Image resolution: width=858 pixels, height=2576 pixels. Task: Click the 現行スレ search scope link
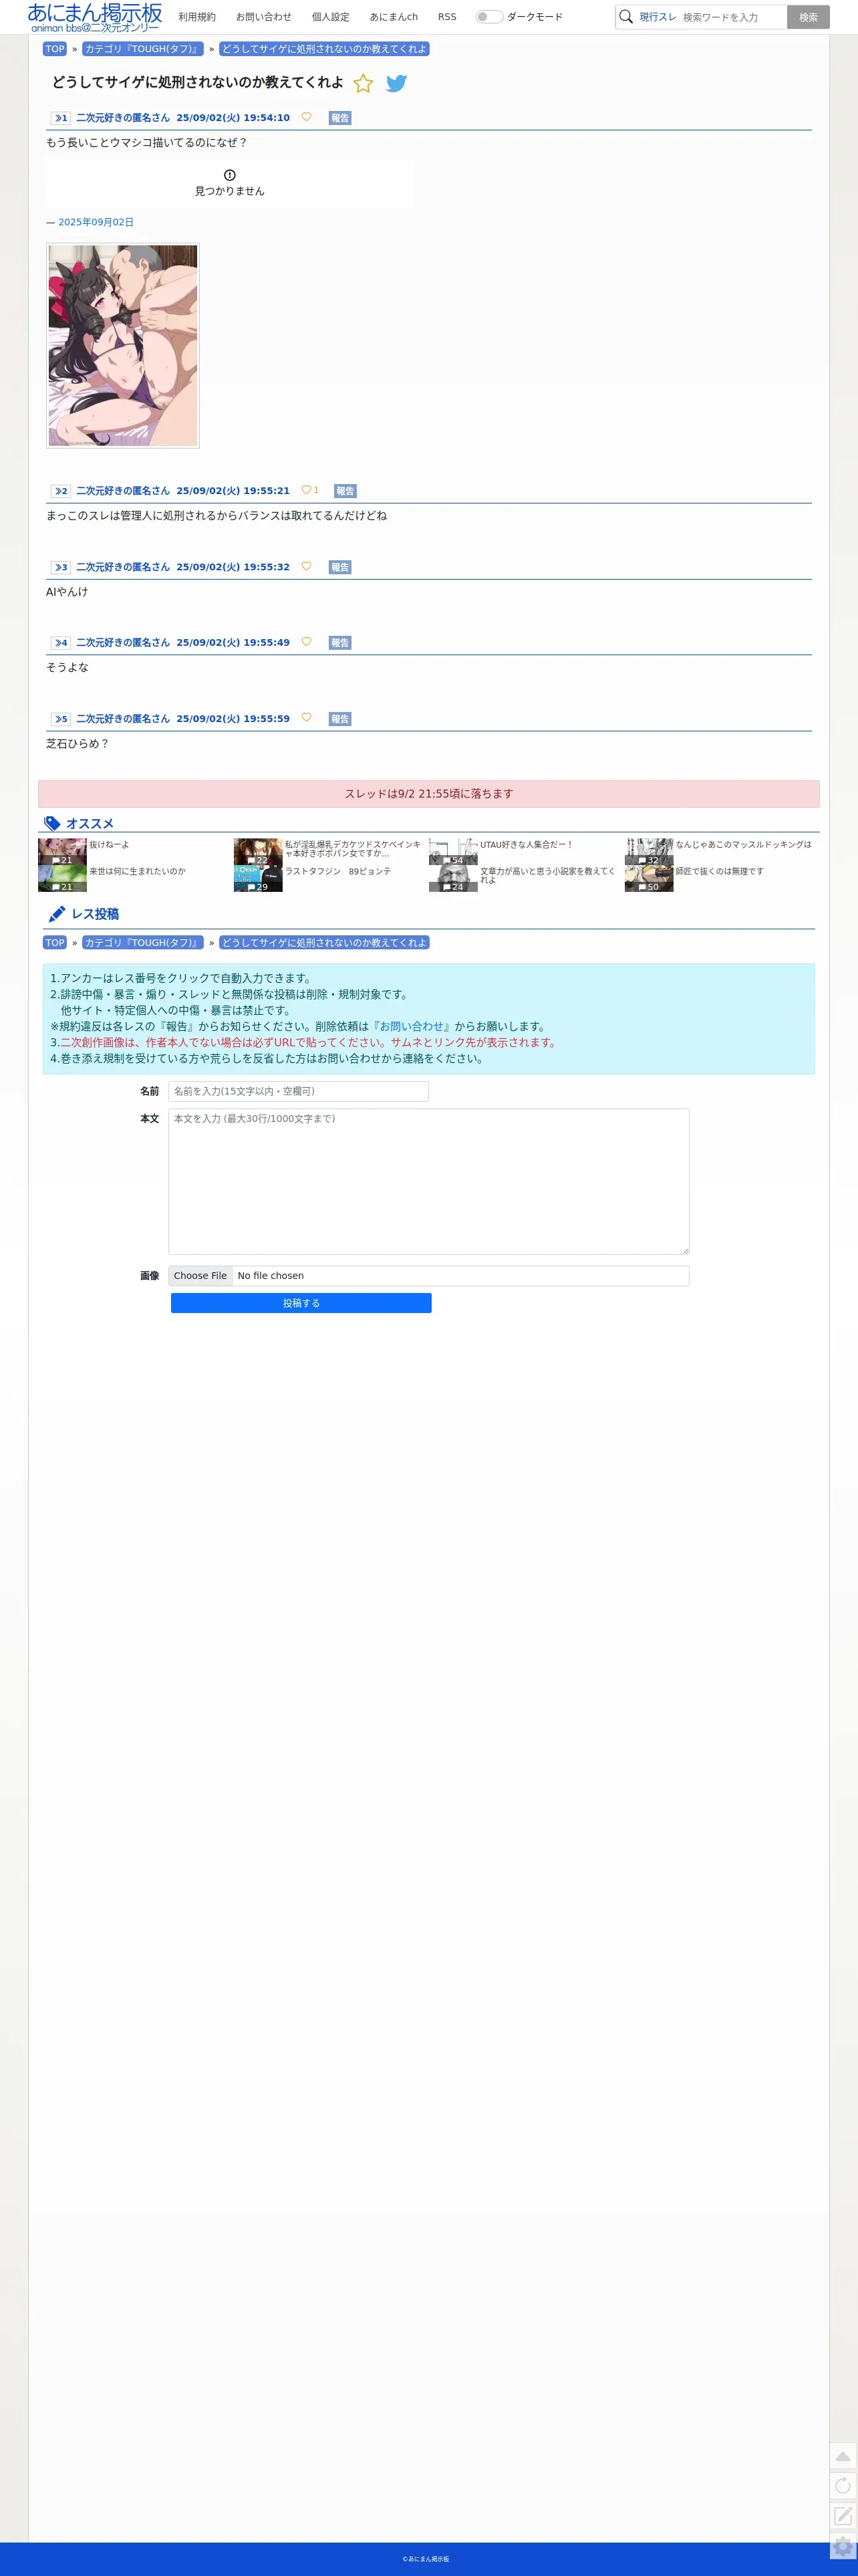coord(658,17)
